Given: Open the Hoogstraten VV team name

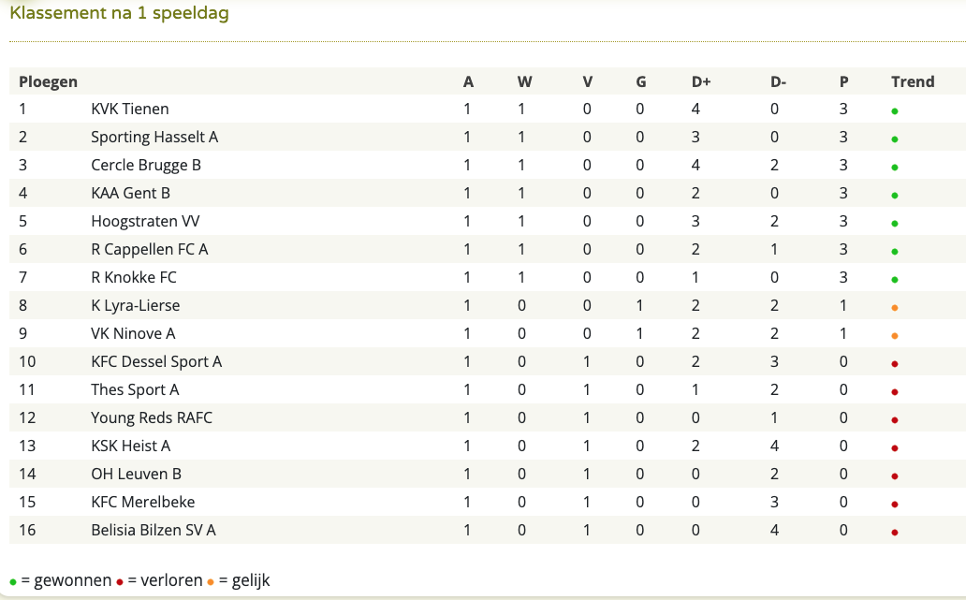Looking at the screenshot, I should coord(145,221).
